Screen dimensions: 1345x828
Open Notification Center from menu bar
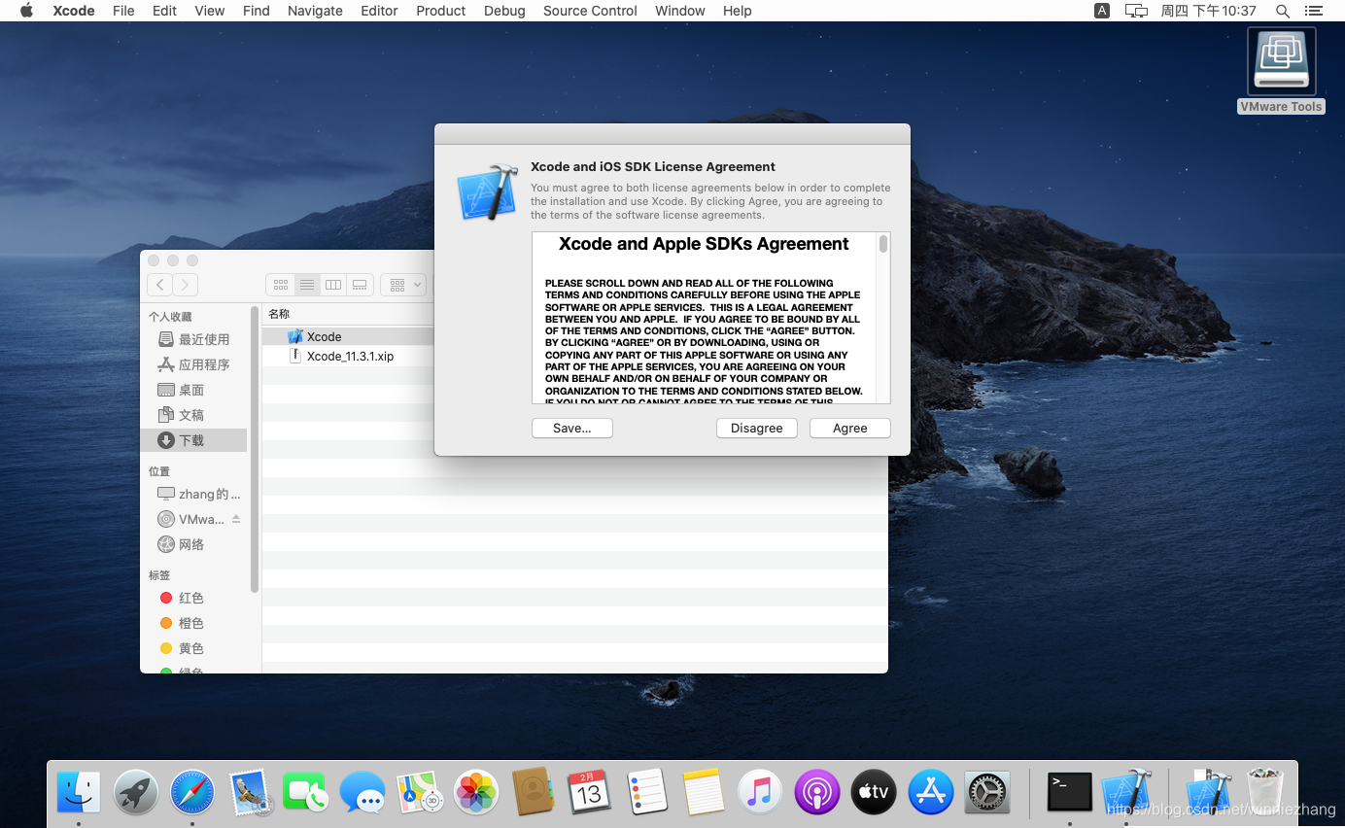click(x=1314, y=11)
